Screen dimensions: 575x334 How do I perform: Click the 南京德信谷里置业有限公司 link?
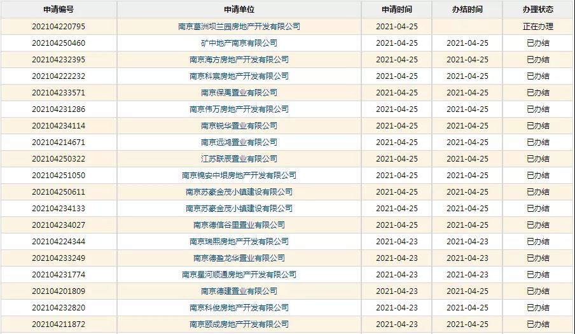tap(239, 225)
